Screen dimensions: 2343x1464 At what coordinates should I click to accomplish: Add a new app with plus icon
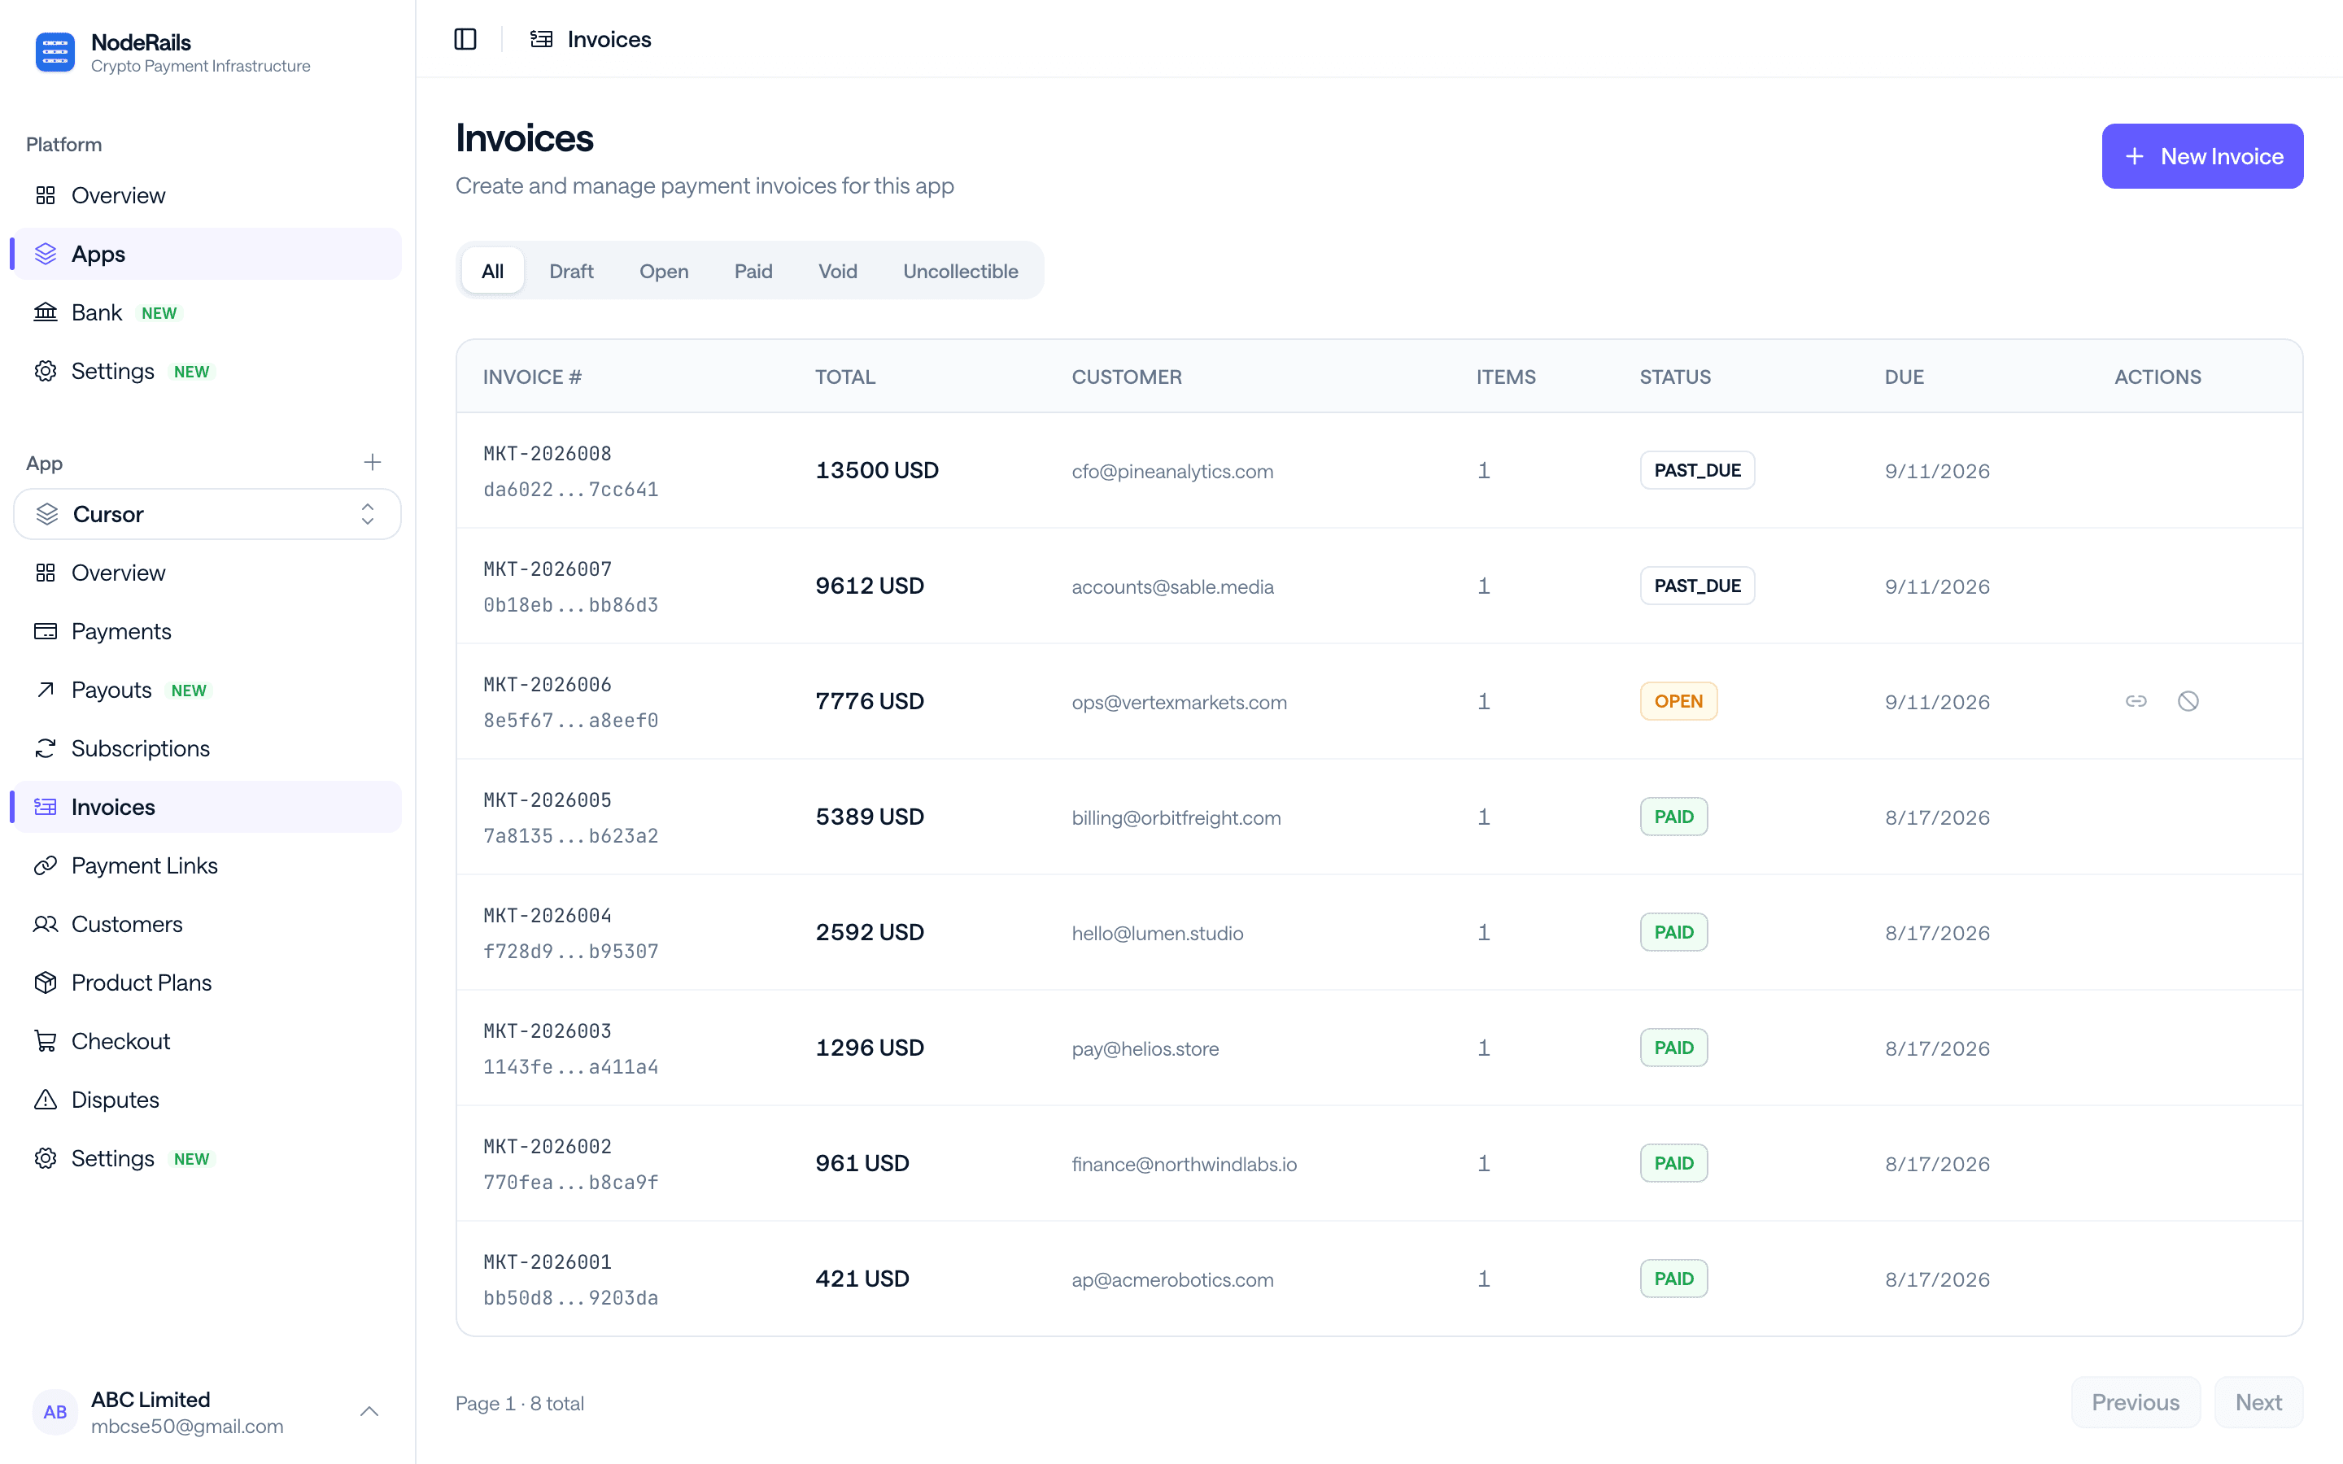tap(373, 463)
